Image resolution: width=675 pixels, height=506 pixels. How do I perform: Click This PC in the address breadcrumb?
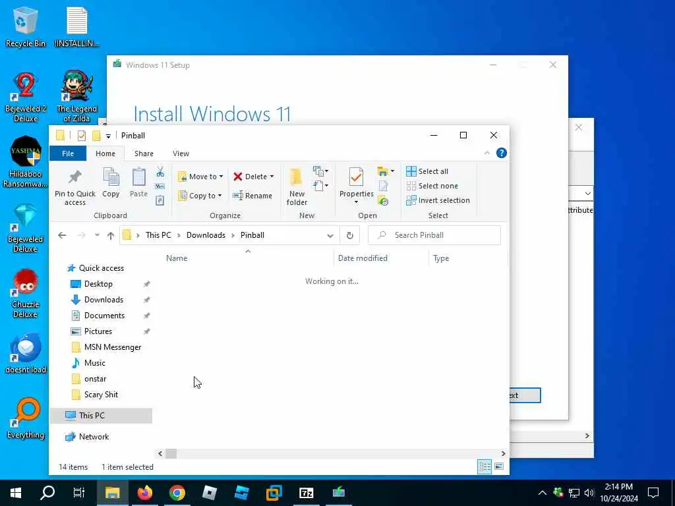tap(158, 235)
